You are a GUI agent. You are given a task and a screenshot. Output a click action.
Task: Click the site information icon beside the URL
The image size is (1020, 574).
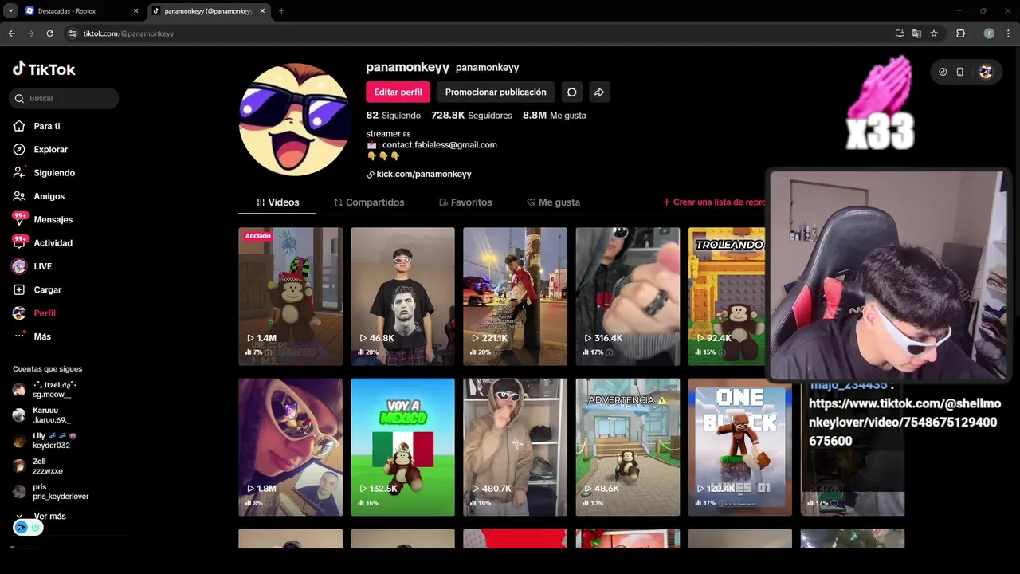point(73,33)
